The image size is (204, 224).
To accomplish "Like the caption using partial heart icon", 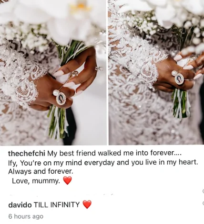I will point(203,191).
